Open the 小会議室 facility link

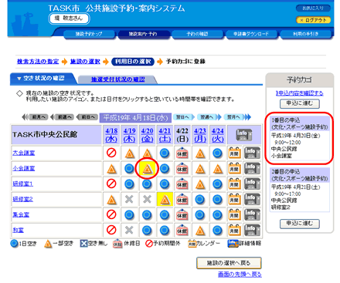(24, 168)
